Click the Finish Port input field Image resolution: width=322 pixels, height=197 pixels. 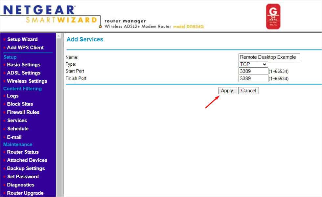click(x=253, y=78)
